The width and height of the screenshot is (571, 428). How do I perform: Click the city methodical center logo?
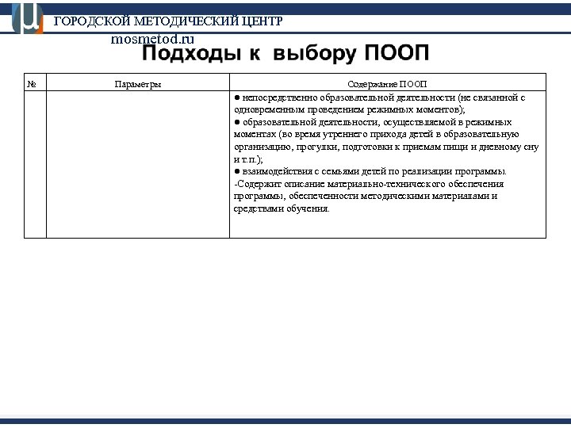[27, 18]
